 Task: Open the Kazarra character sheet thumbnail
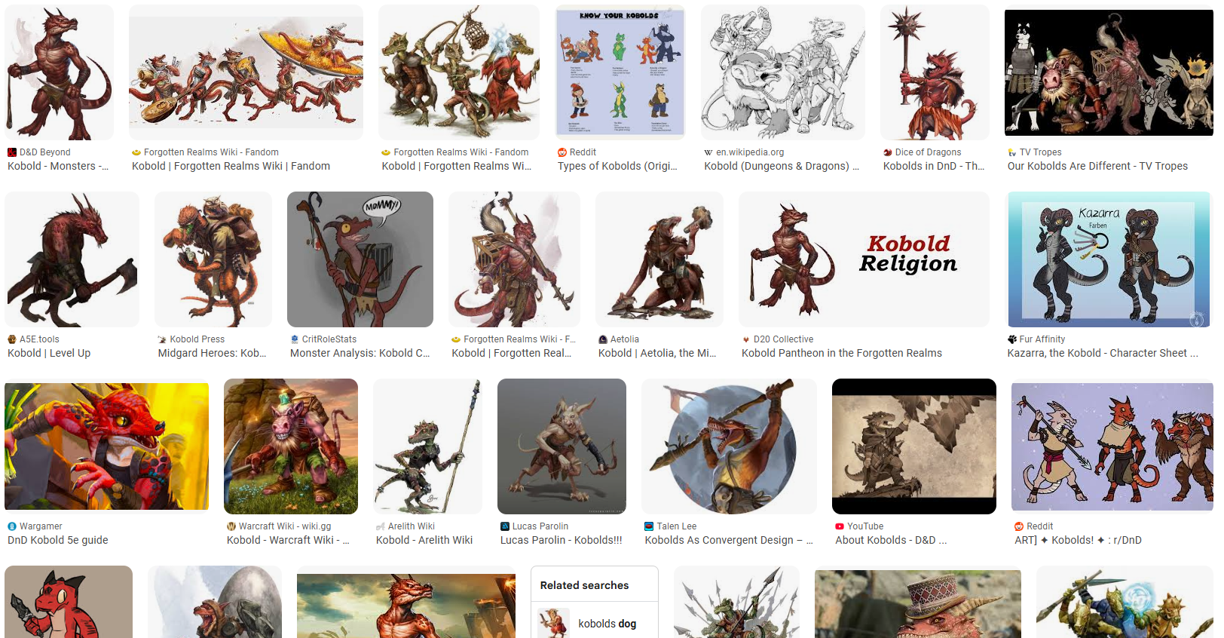(1109, 259)
